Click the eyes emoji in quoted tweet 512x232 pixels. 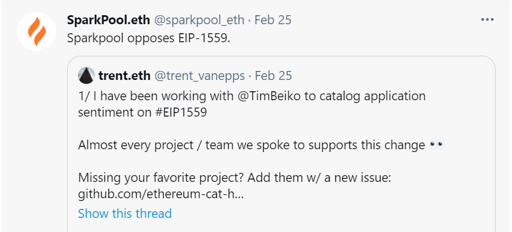[437, 144]
